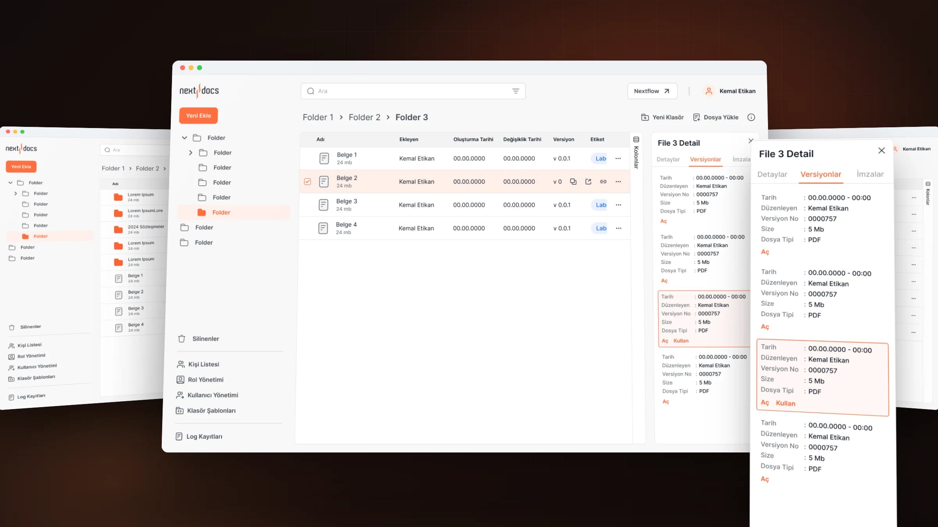
Task: Expand the first child Folder in main tree
Action: click(x=191, y=153)
